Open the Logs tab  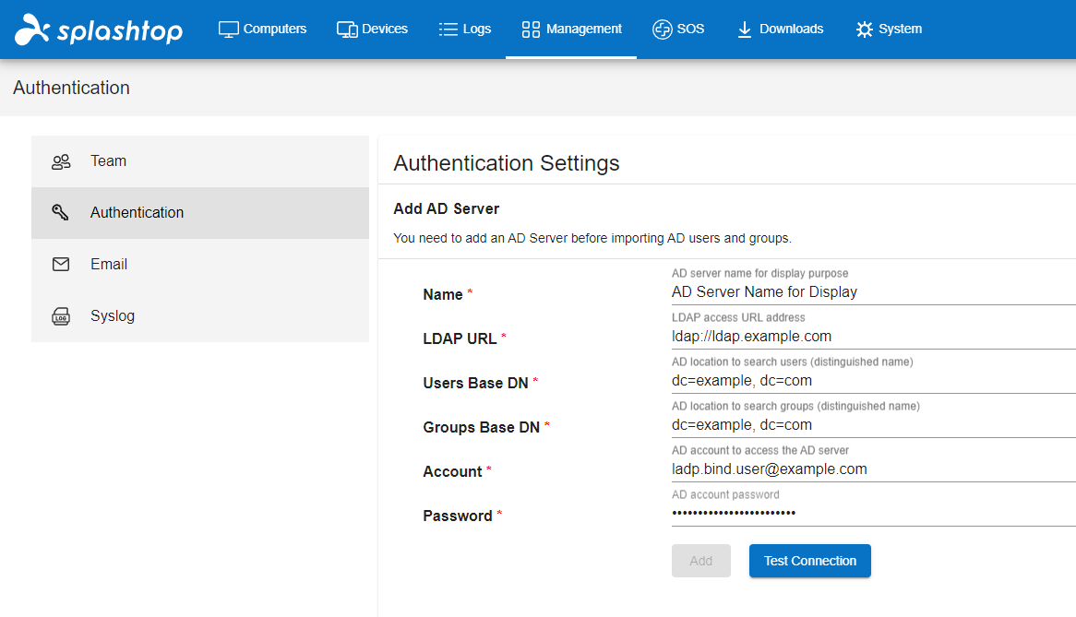[x=464, y=30]
